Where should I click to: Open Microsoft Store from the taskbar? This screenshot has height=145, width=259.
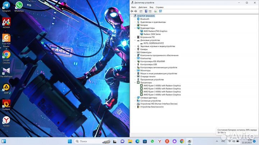[145, 141]
